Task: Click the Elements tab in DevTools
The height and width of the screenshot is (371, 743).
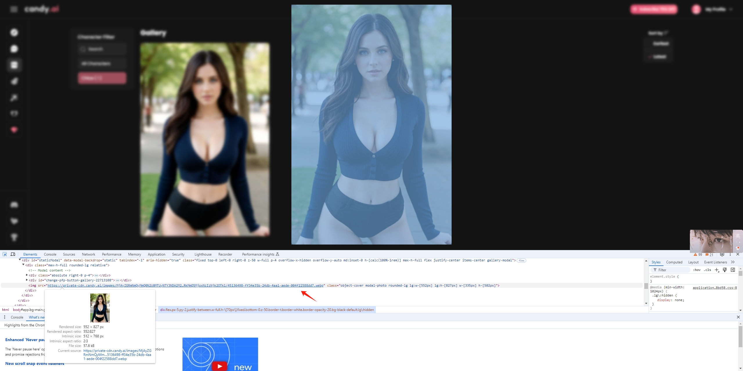Action: click(x=30, y=254)
